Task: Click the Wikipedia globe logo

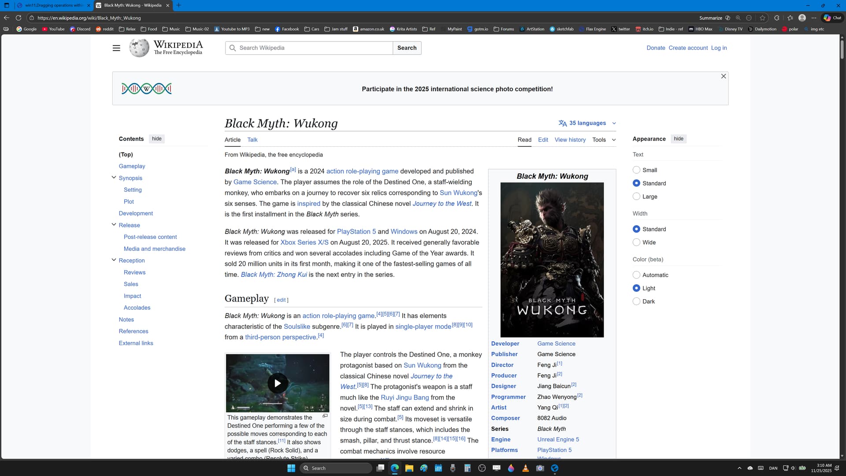Action: pyautogui.click(x=139, y=48)
